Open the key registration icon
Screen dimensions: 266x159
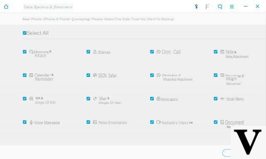coord(196,7)
